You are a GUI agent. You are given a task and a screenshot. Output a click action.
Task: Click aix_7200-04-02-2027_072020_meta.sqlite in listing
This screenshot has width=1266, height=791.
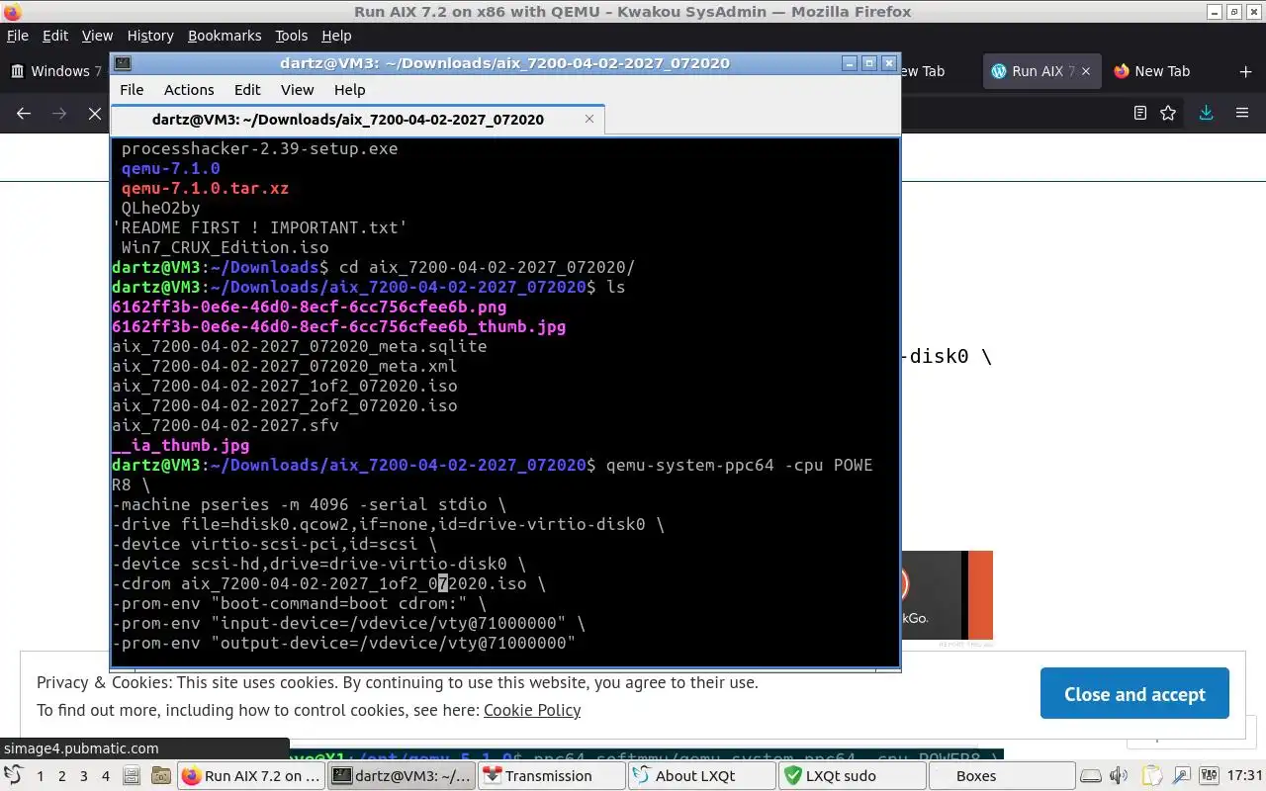point(300,346)
